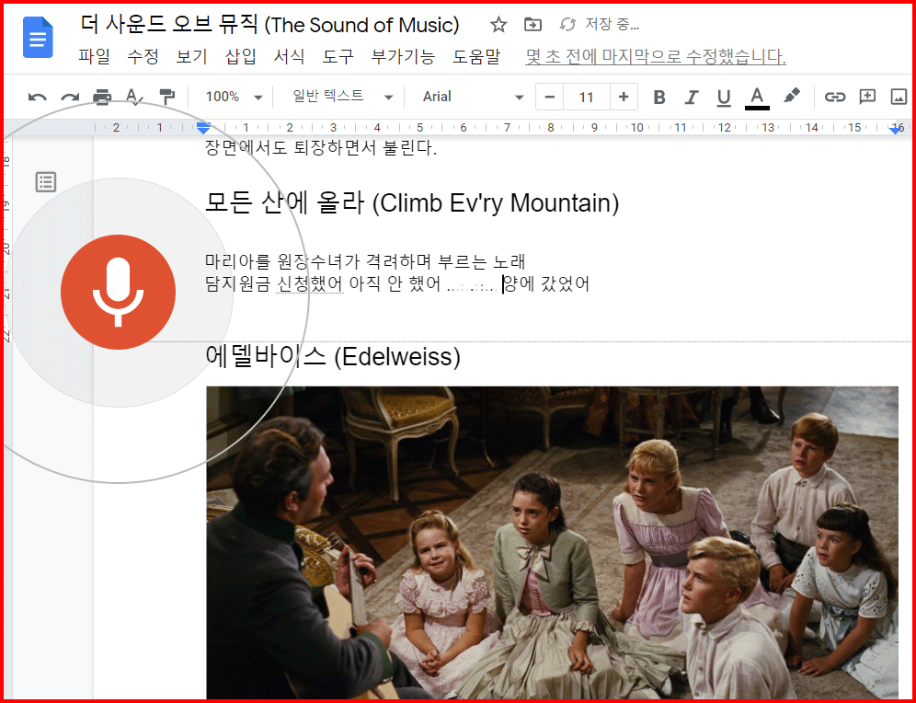Open the 도구 menu

pyautogui.click(x=338, y=57)
